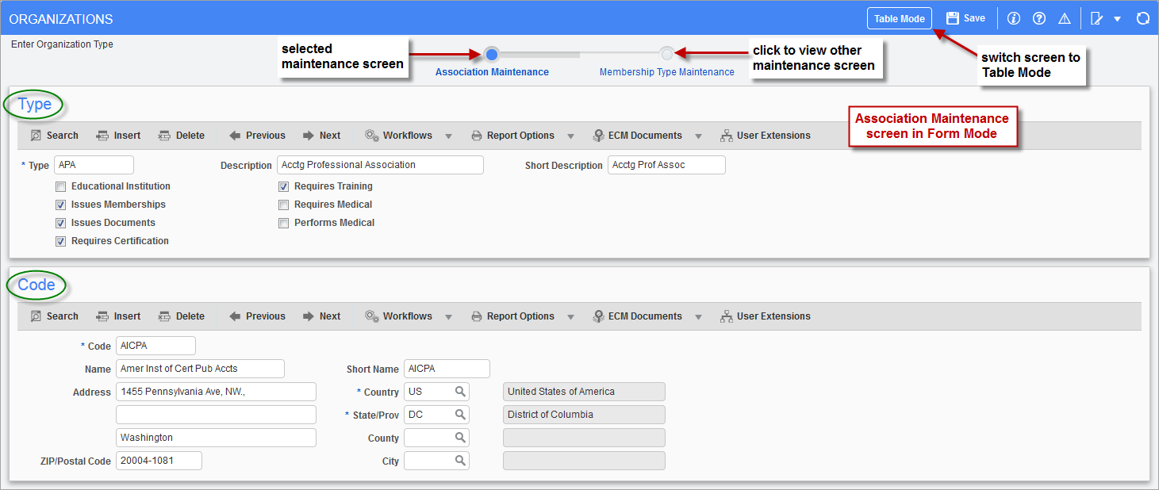Open the help question mark icon
Screen dimensions: 1159x490
coord(1039,18)
